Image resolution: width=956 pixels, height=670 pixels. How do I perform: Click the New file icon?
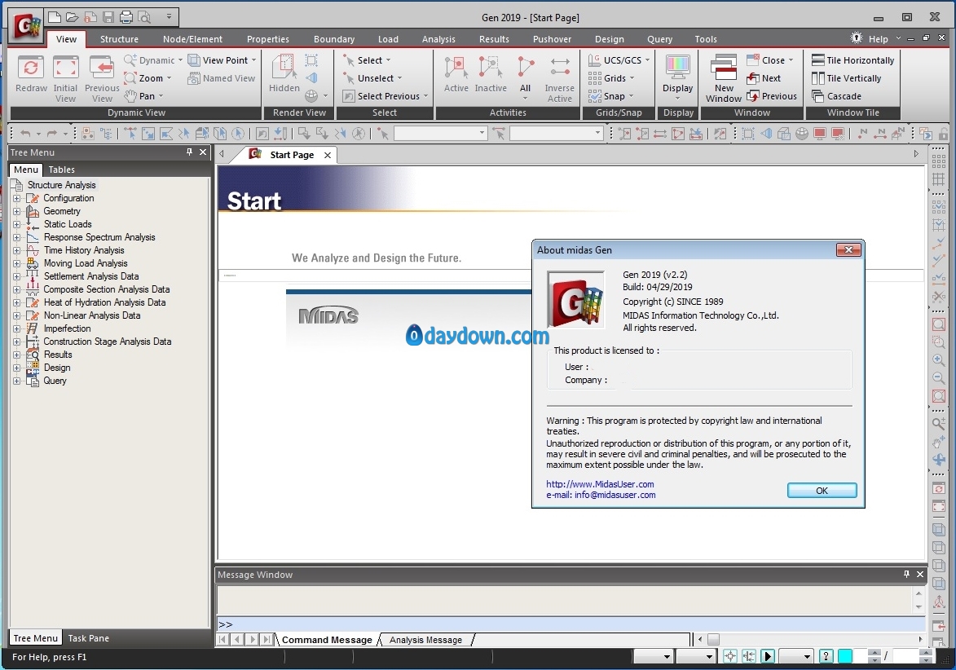[x=55, y=17]
